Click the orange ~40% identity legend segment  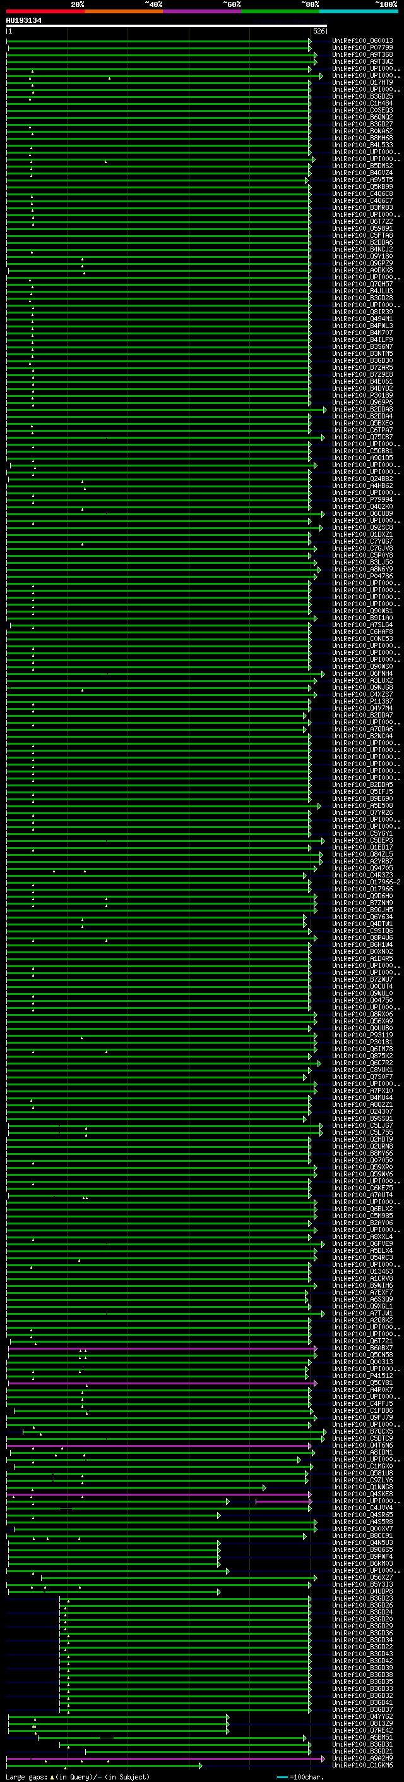coord(124,12)
